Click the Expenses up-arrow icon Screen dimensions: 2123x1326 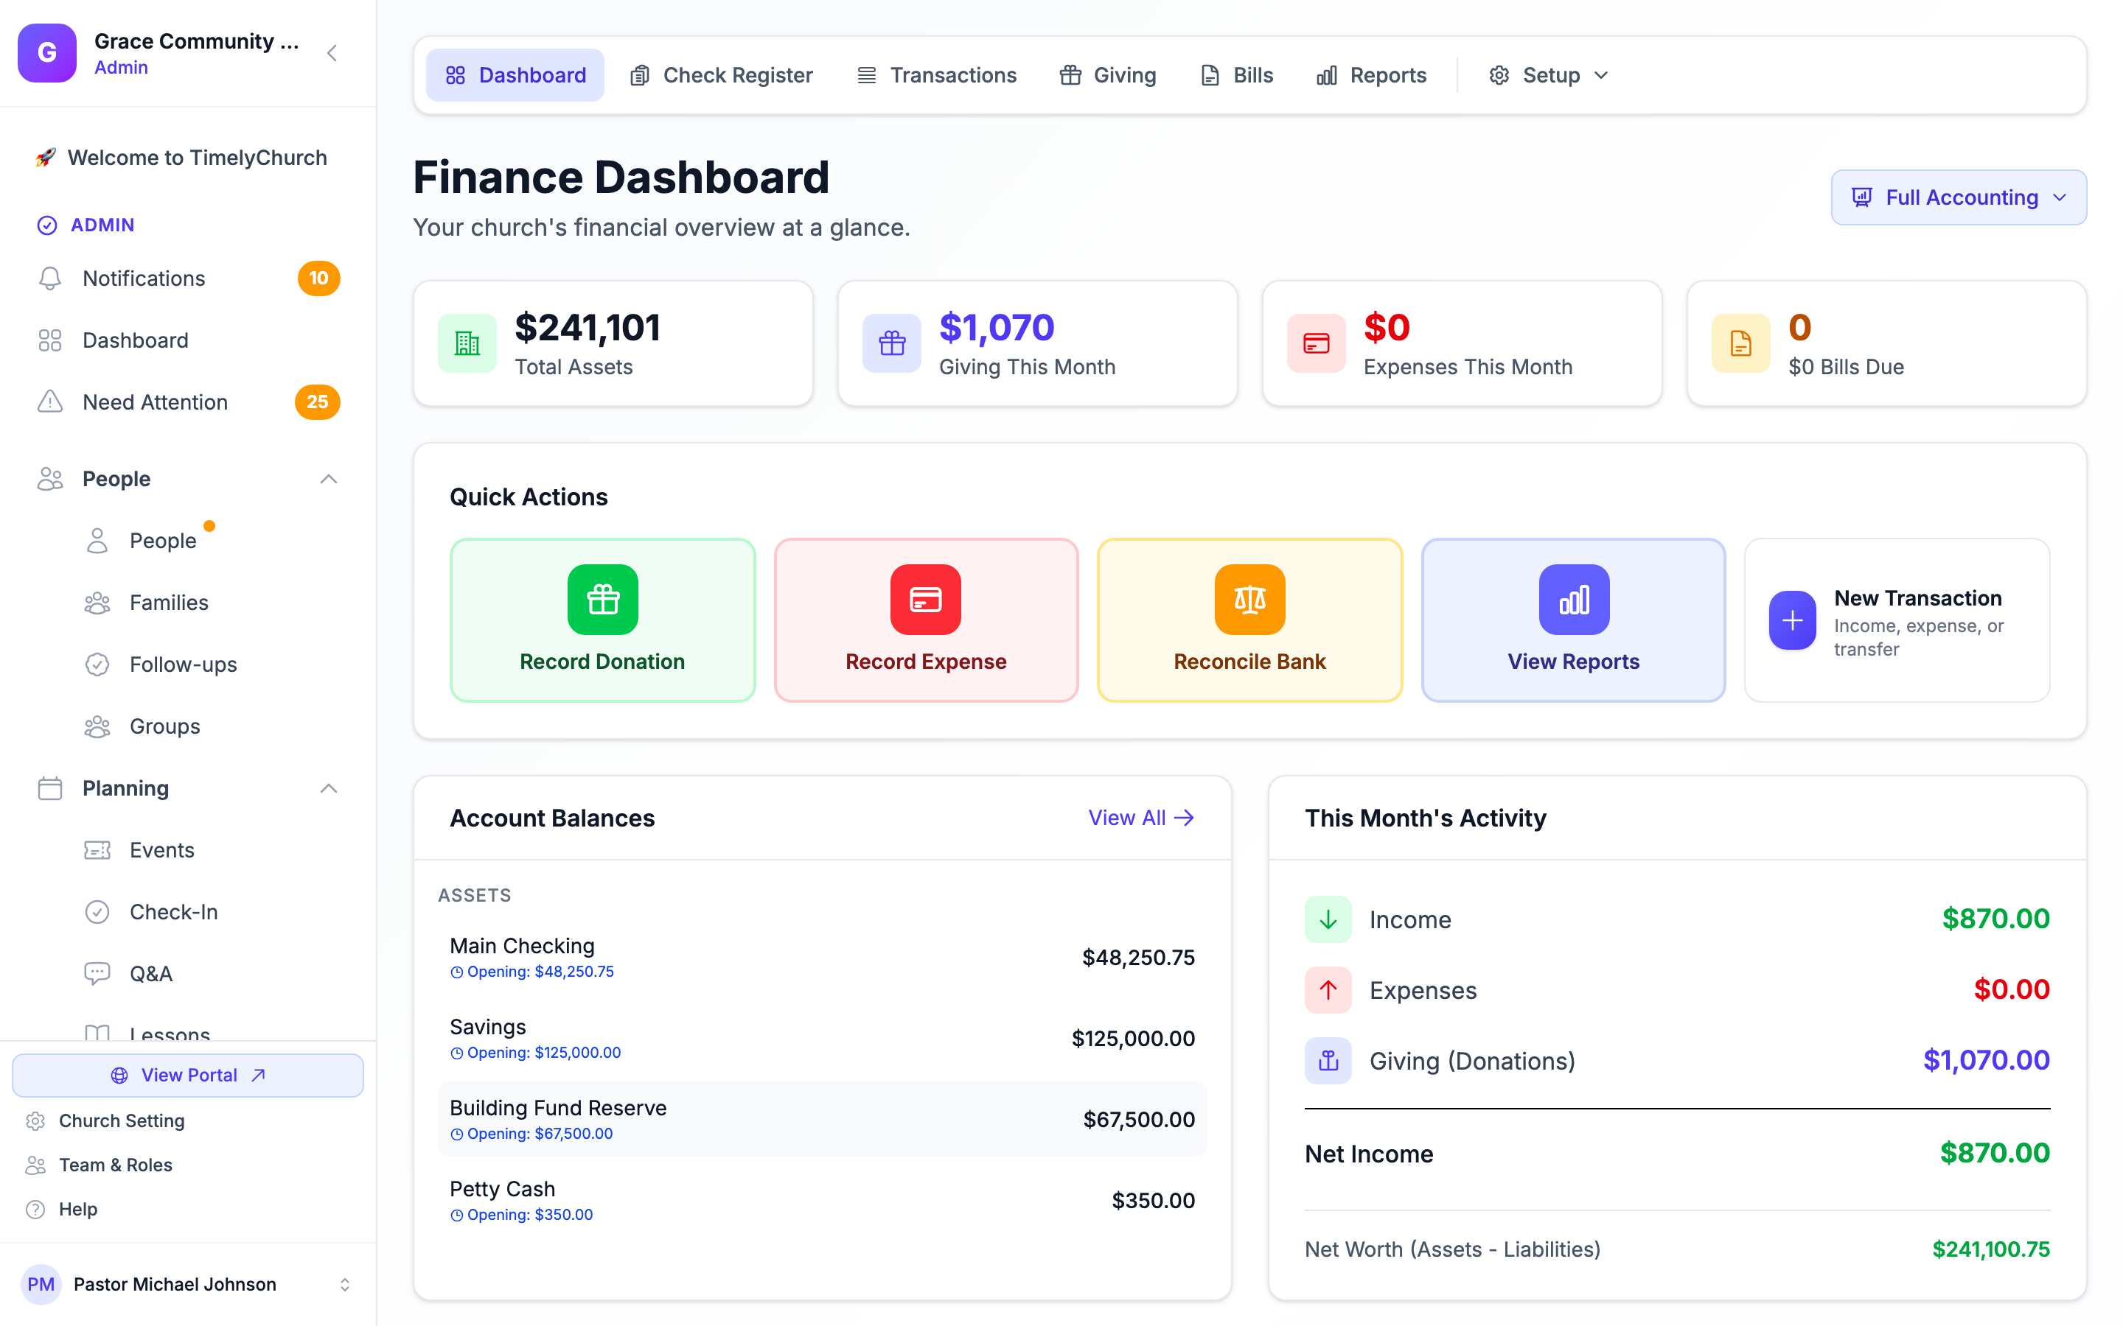[1328, 990]
